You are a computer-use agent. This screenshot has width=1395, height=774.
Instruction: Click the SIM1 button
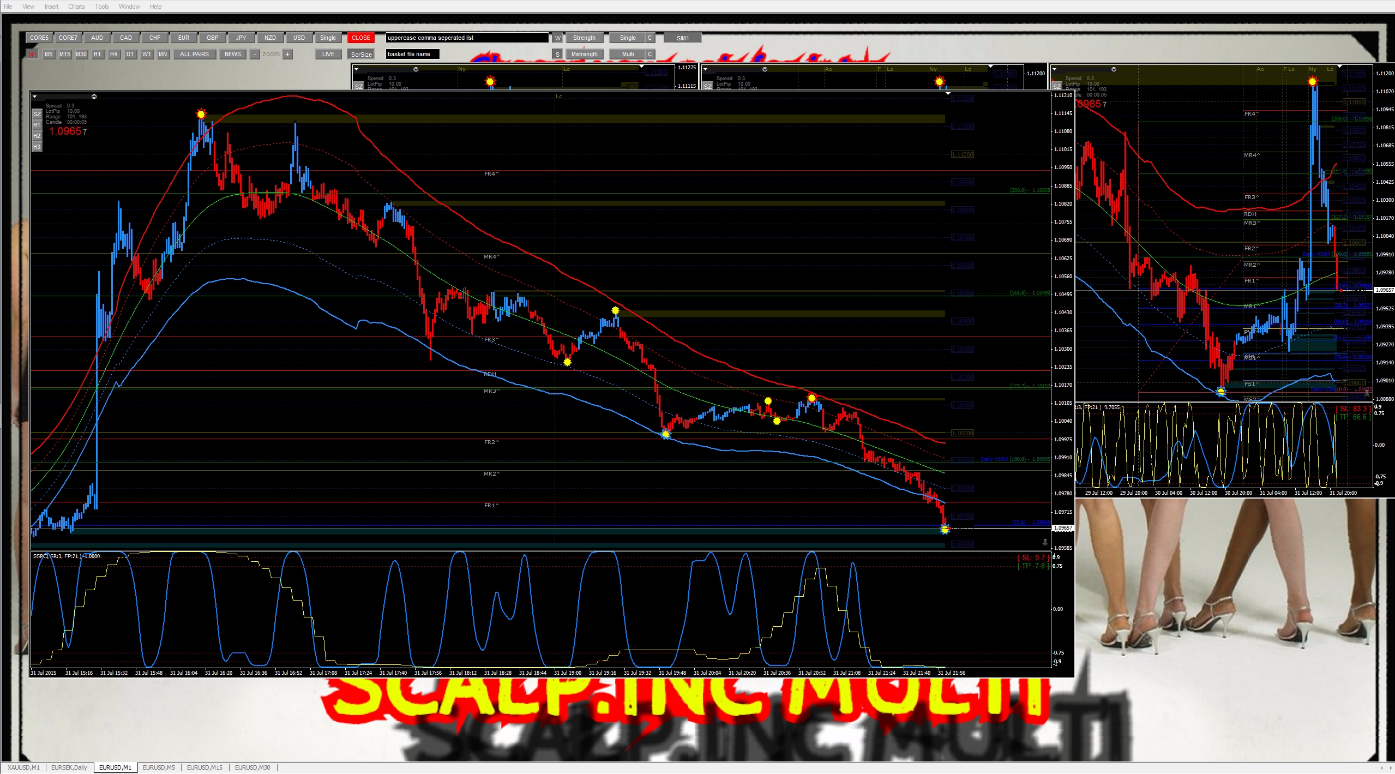click(x=682, y=38)
